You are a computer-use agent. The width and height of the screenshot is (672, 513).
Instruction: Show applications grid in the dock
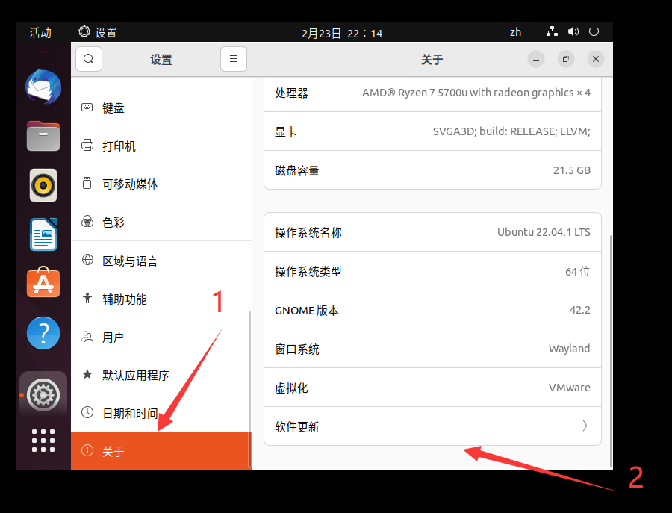point(43,441)
